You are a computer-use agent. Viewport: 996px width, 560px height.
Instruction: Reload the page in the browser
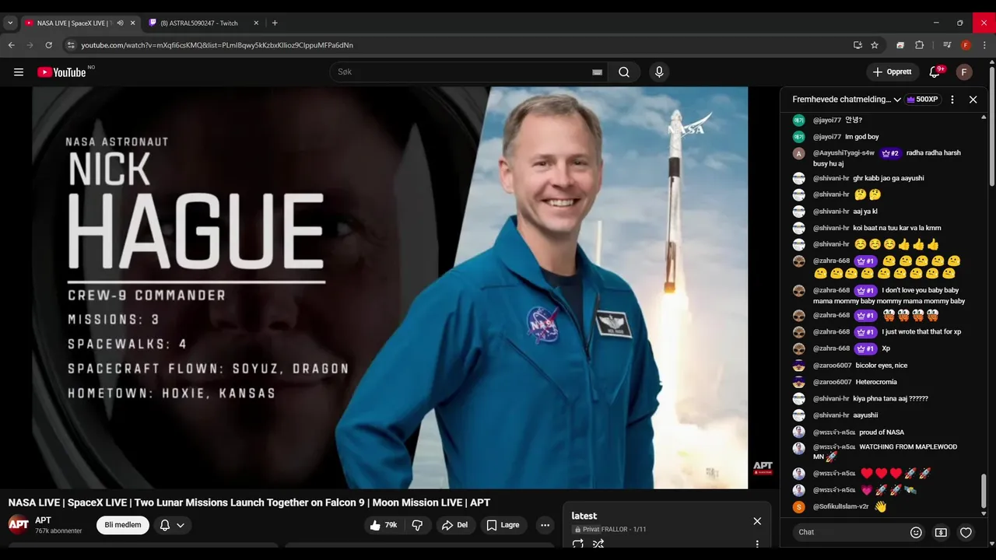point(48,45)
